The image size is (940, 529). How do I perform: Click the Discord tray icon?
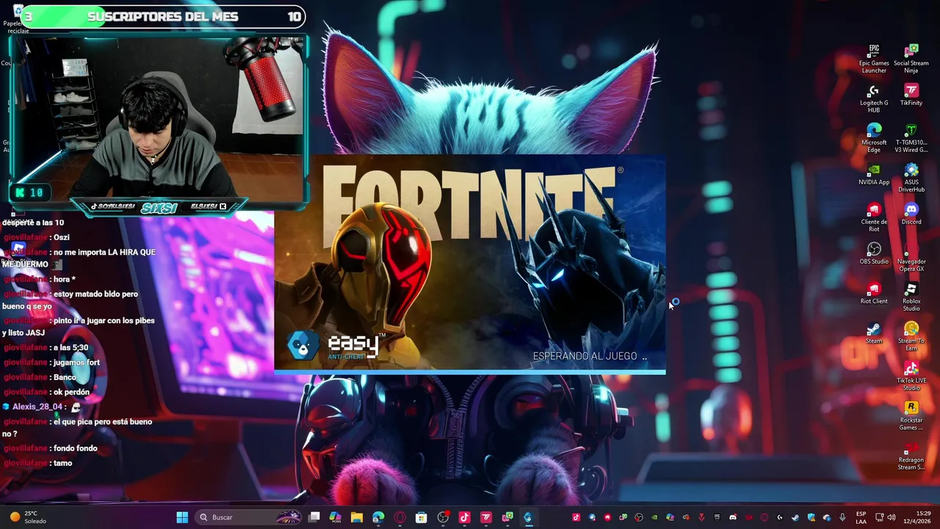click(x=733, y=517)
